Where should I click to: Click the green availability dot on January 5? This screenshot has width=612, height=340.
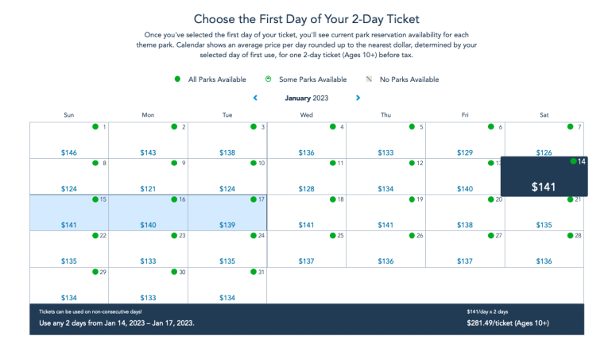pyautogui.click(x=412, y=126)
